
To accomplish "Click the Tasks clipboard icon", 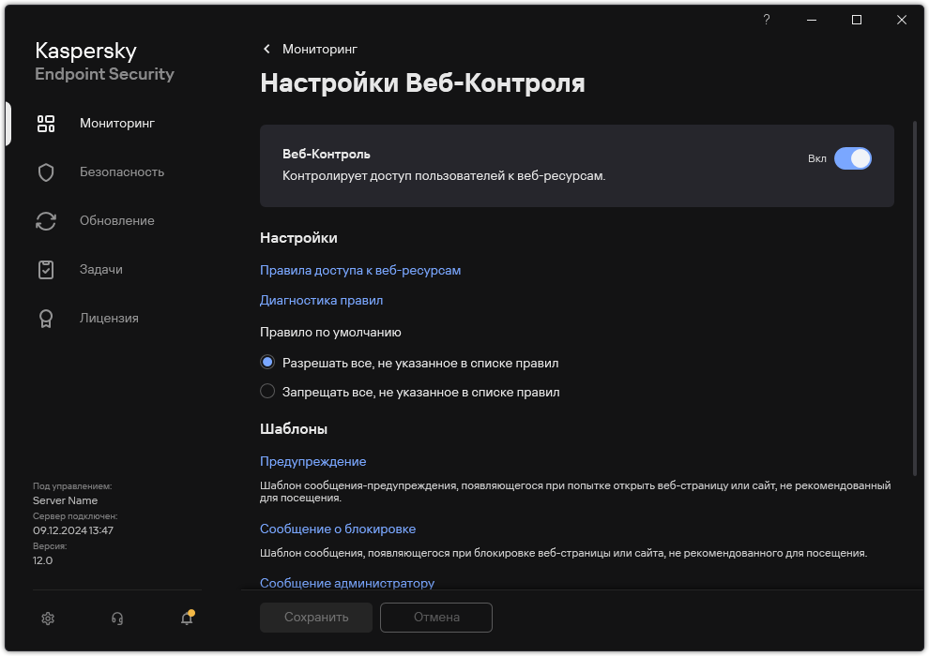I will point(46,270).
